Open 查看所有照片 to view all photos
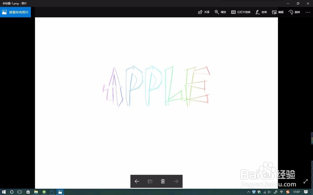This screenshot has width=313, height=195. [x=15, y=12]
